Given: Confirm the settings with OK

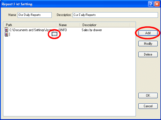Looking at the screenshot, I should tap(148, 96).
